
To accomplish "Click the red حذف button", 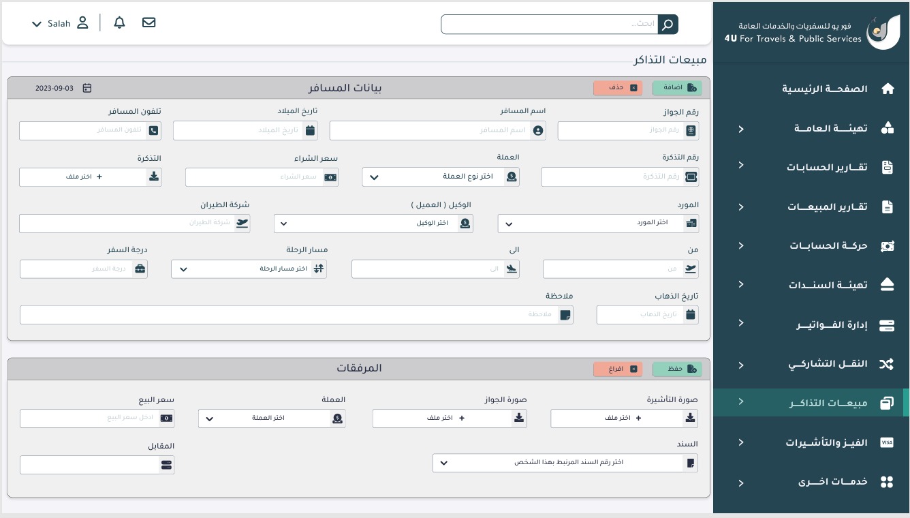I will coord(618,88).
